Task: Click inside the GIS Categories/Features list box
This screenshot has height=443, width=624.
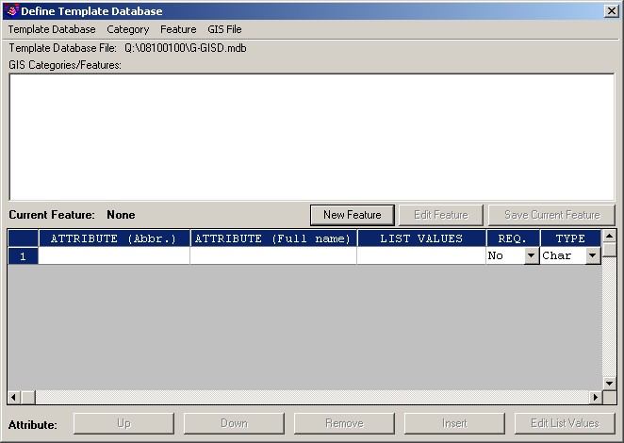Action: [x=312, y=137]
